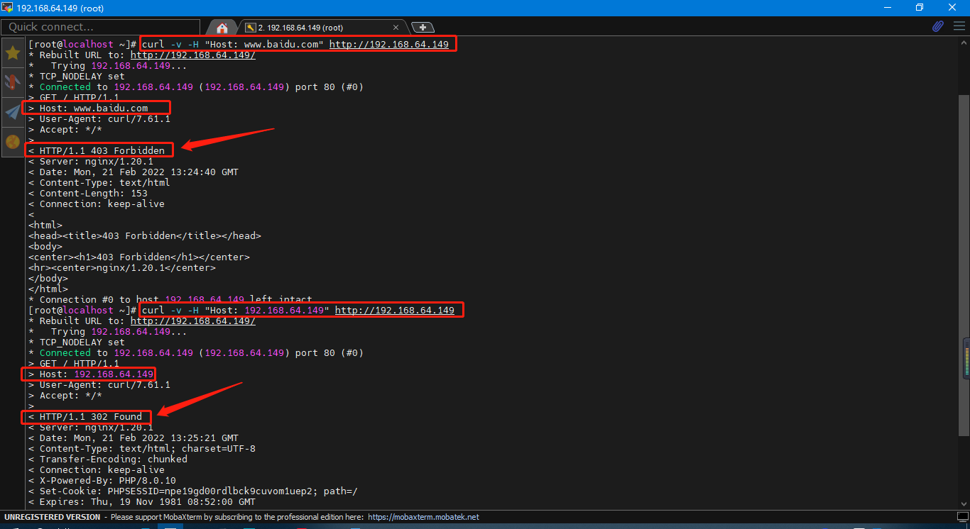Open the Sessions star sidebar tab
Image resolution: width=970 pixels, height=529 pixels.
click(12, 53)
